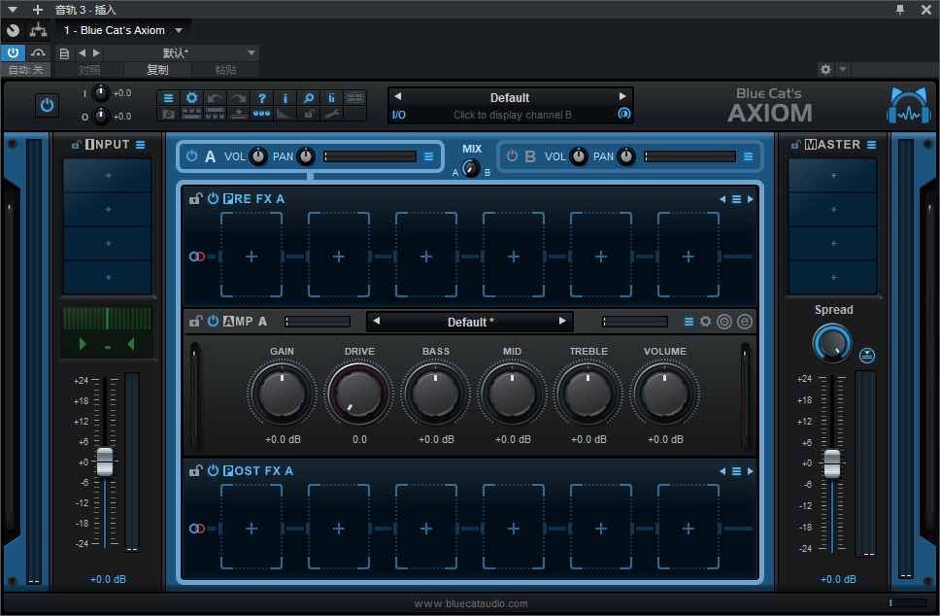
Task: Open channel A menu icon
Action: [x=428, y=156]
